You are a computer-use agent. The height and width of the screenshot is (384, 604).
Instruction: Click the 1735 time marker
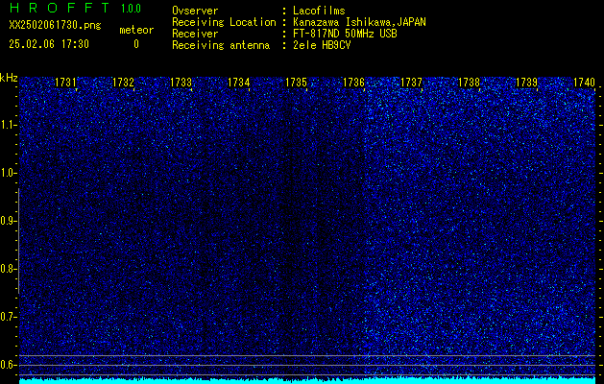coord(296,83)
